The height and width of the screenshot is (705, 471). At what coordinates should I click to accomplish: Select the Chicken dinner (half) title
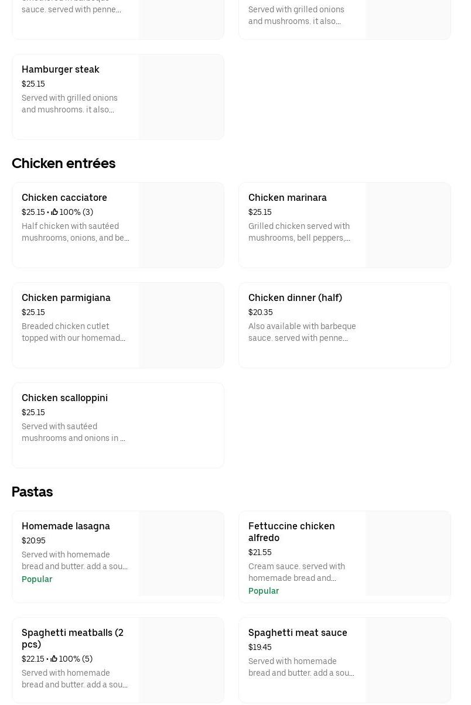[295, 297]
